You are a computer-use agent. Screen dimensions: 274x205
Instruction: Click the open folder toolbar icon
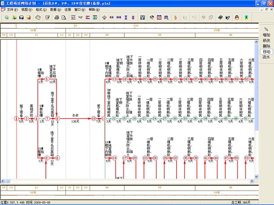pyautogui.click(x=14, y=17)
